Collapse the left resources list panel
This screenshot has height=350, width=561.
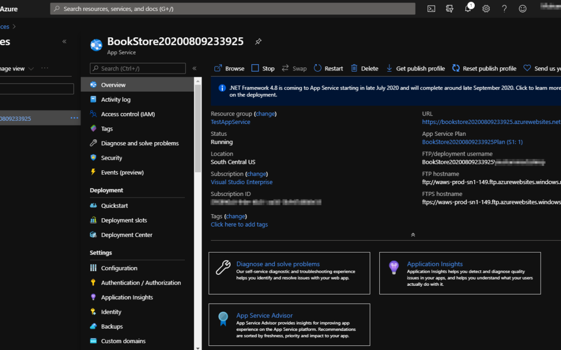click(64, 41)
